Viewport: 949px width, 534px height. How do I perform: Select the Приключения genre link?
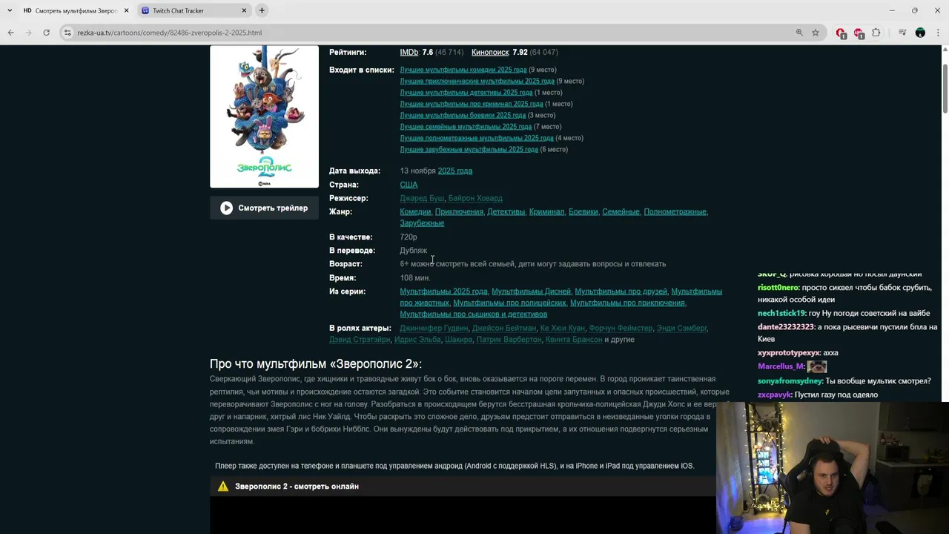[x=459, y=212]
